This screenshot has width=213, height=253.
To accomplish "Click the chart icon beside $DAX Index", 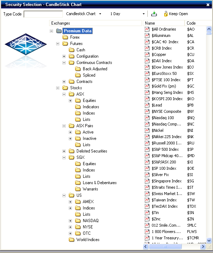I will click(x=147, y=61).
